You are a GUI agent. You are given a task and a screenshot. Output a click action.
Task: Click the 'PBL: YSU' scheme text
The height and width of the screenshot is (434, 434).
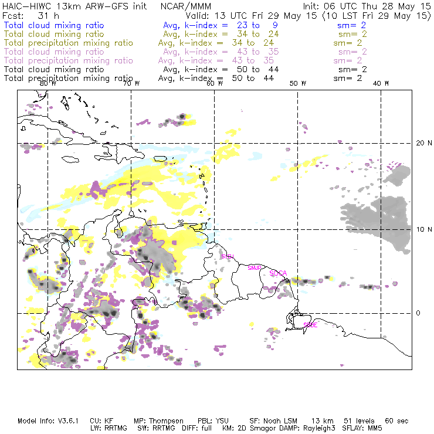pyautogui.click(x=213, y=421)
